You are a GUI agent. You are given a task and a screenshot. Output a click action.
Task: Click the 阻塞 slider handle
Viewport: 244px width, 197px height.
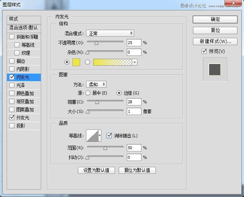click(x=97, y=102)
